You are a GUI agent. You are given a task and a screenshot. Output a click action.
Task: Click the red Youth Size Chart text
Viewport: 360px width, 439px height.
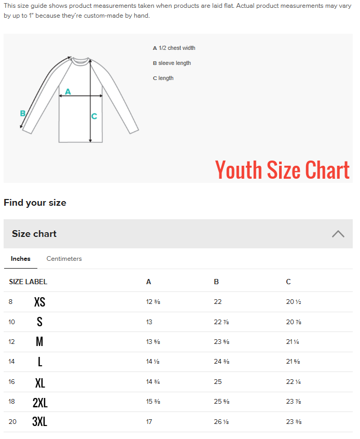(282, 170)
